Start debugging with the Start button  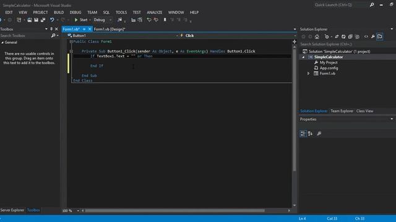(81, 20)
